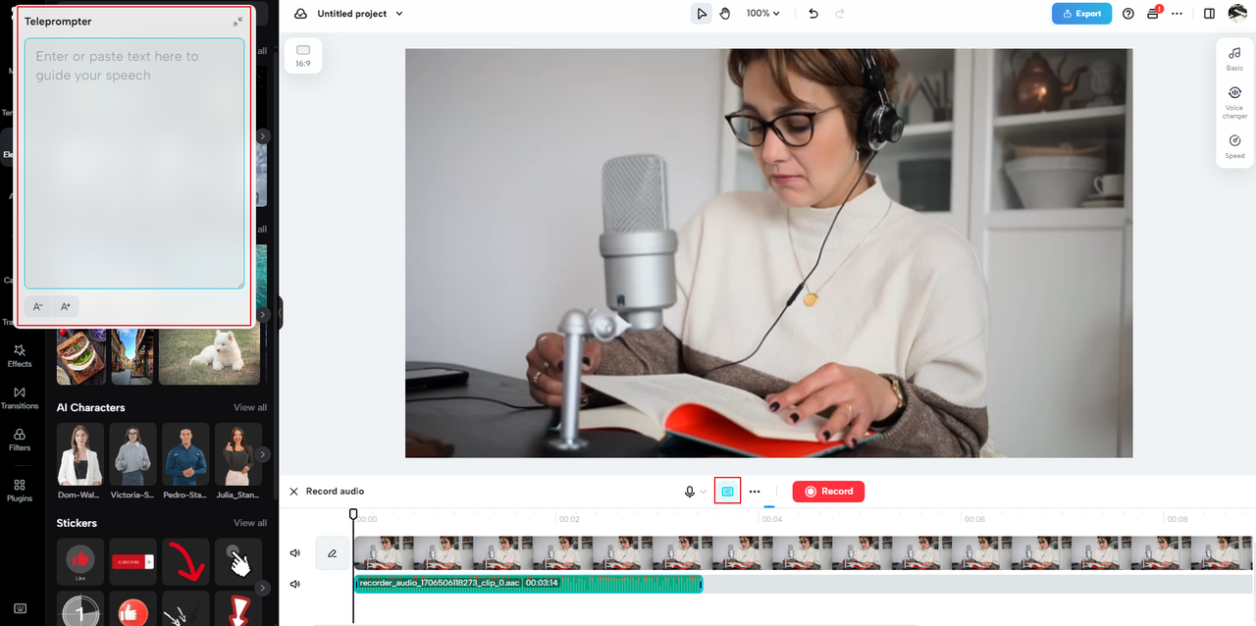Click the pencil edit cover icon on timeline
The image size is (1256, 626).
pyautogui.click(x=333, y=553)
